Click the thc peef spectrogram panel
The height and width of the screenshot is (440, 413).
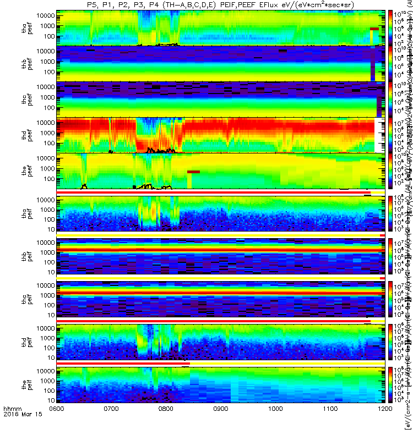[x=221, y=99]
